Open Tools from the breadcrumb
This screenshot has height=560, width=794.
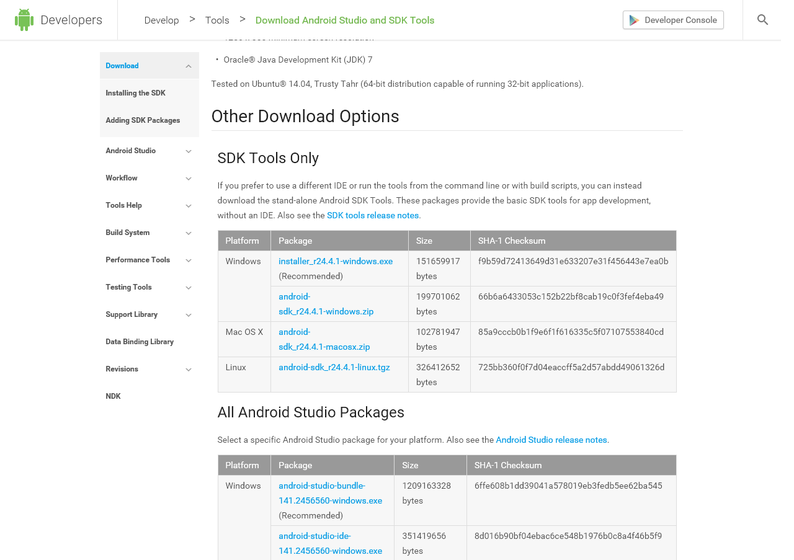(x=217, y=20)
